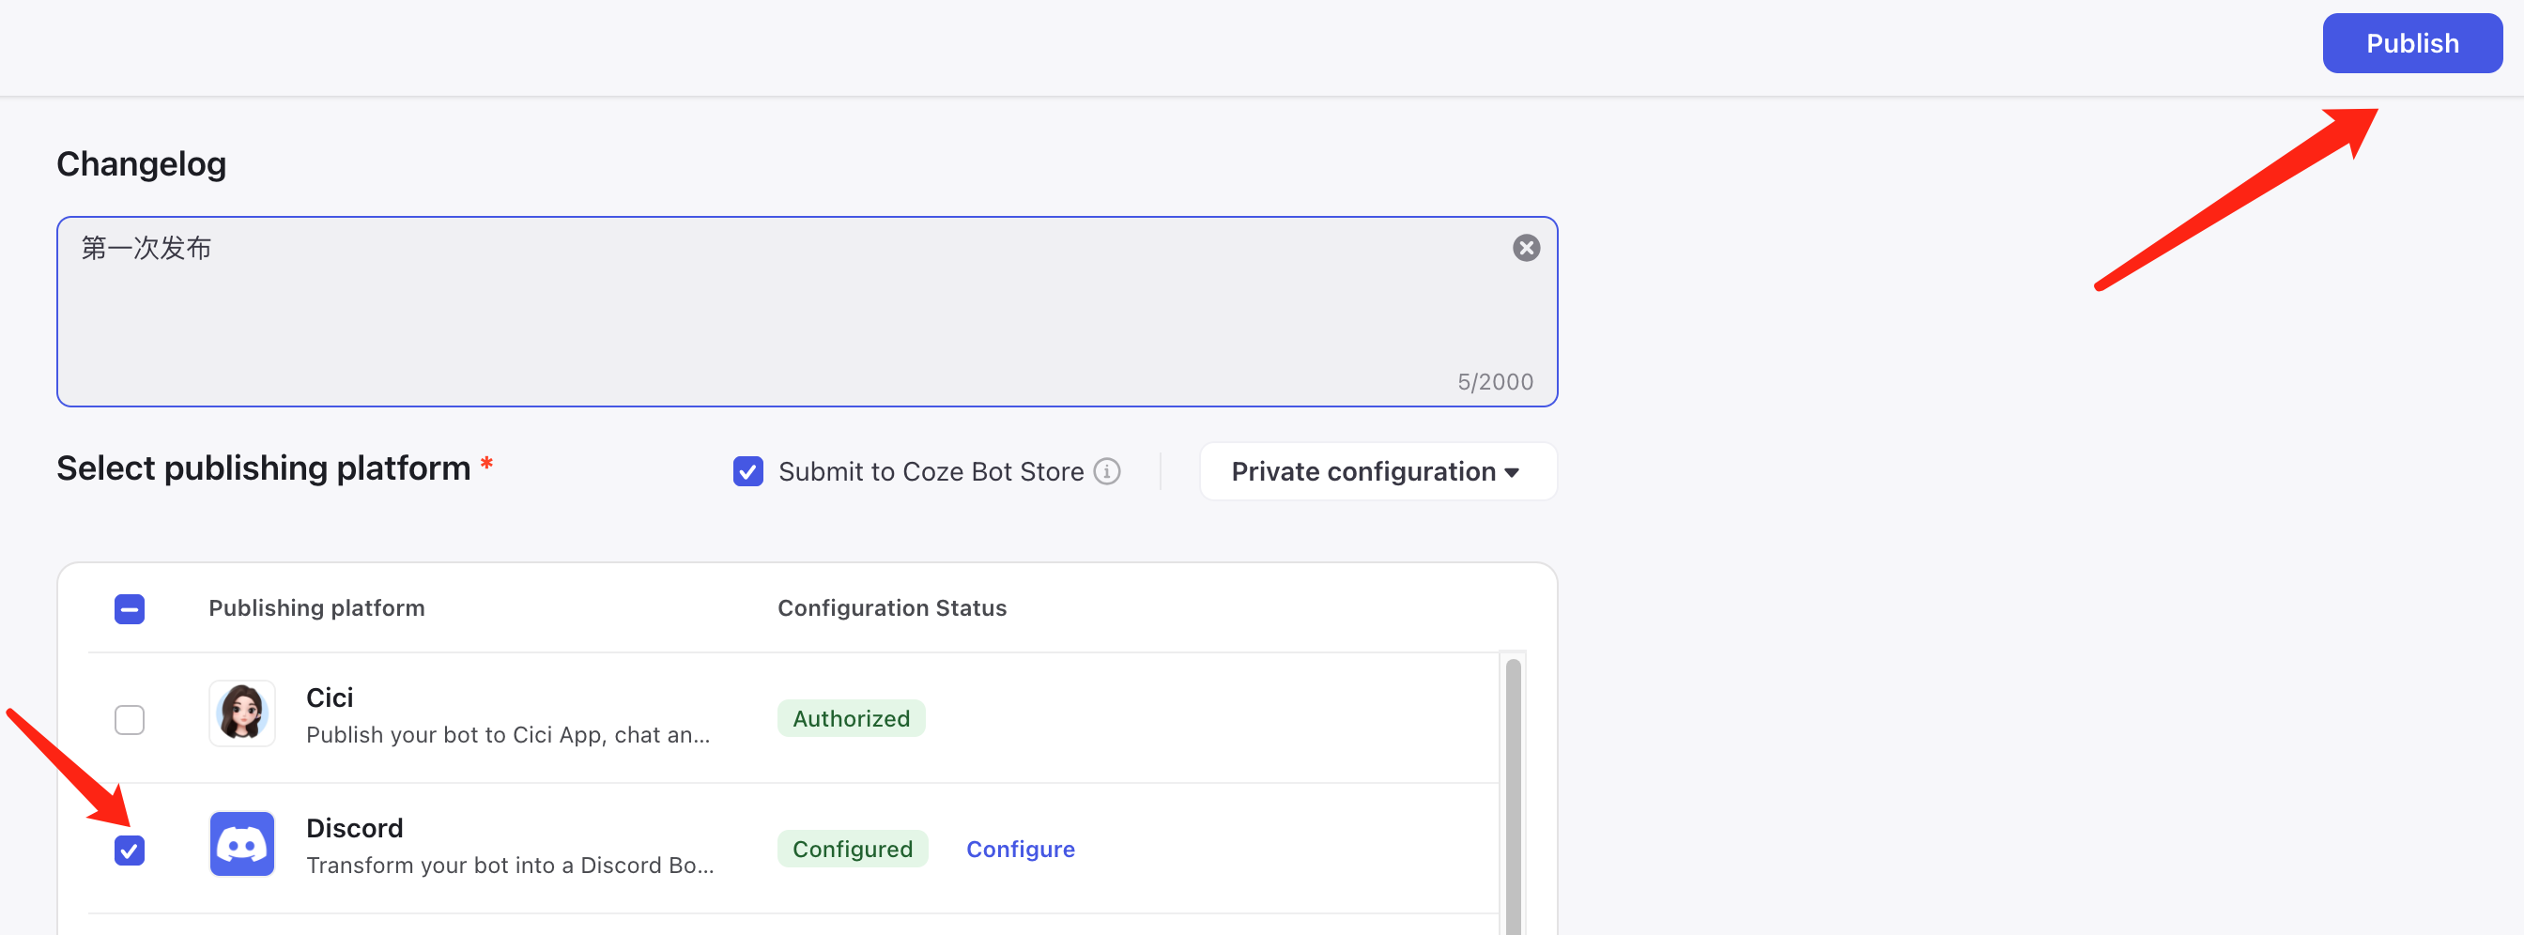Open the Discord Configure link
The image size is (2524, 935).
[1020, 849]
